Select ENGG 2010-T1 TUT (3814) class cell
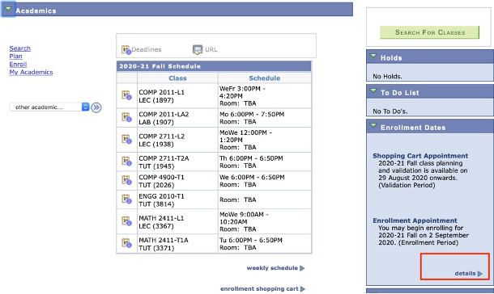The height and width of the screenshot is (294, 494). [x=177, y=199]
